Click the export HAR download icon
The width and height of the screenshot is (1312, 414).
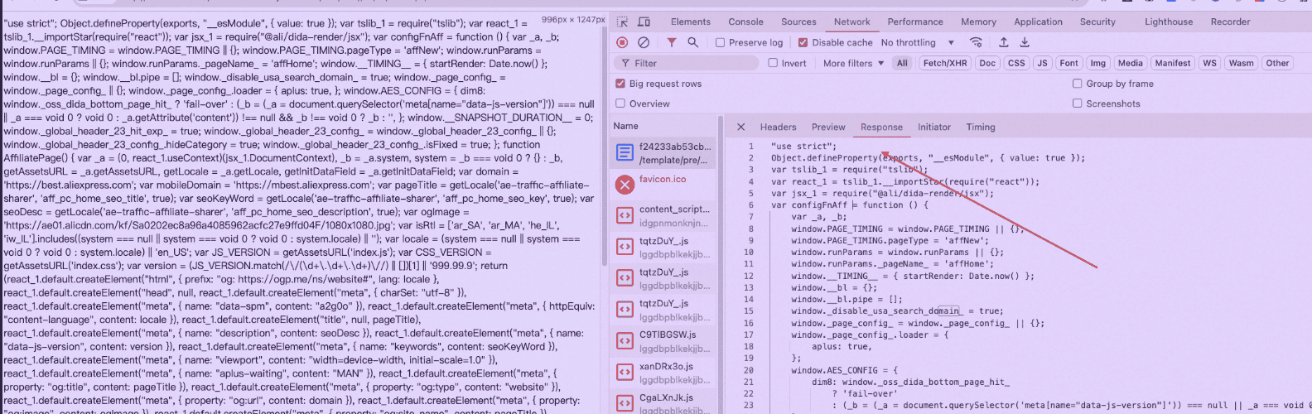[1025, 42]
